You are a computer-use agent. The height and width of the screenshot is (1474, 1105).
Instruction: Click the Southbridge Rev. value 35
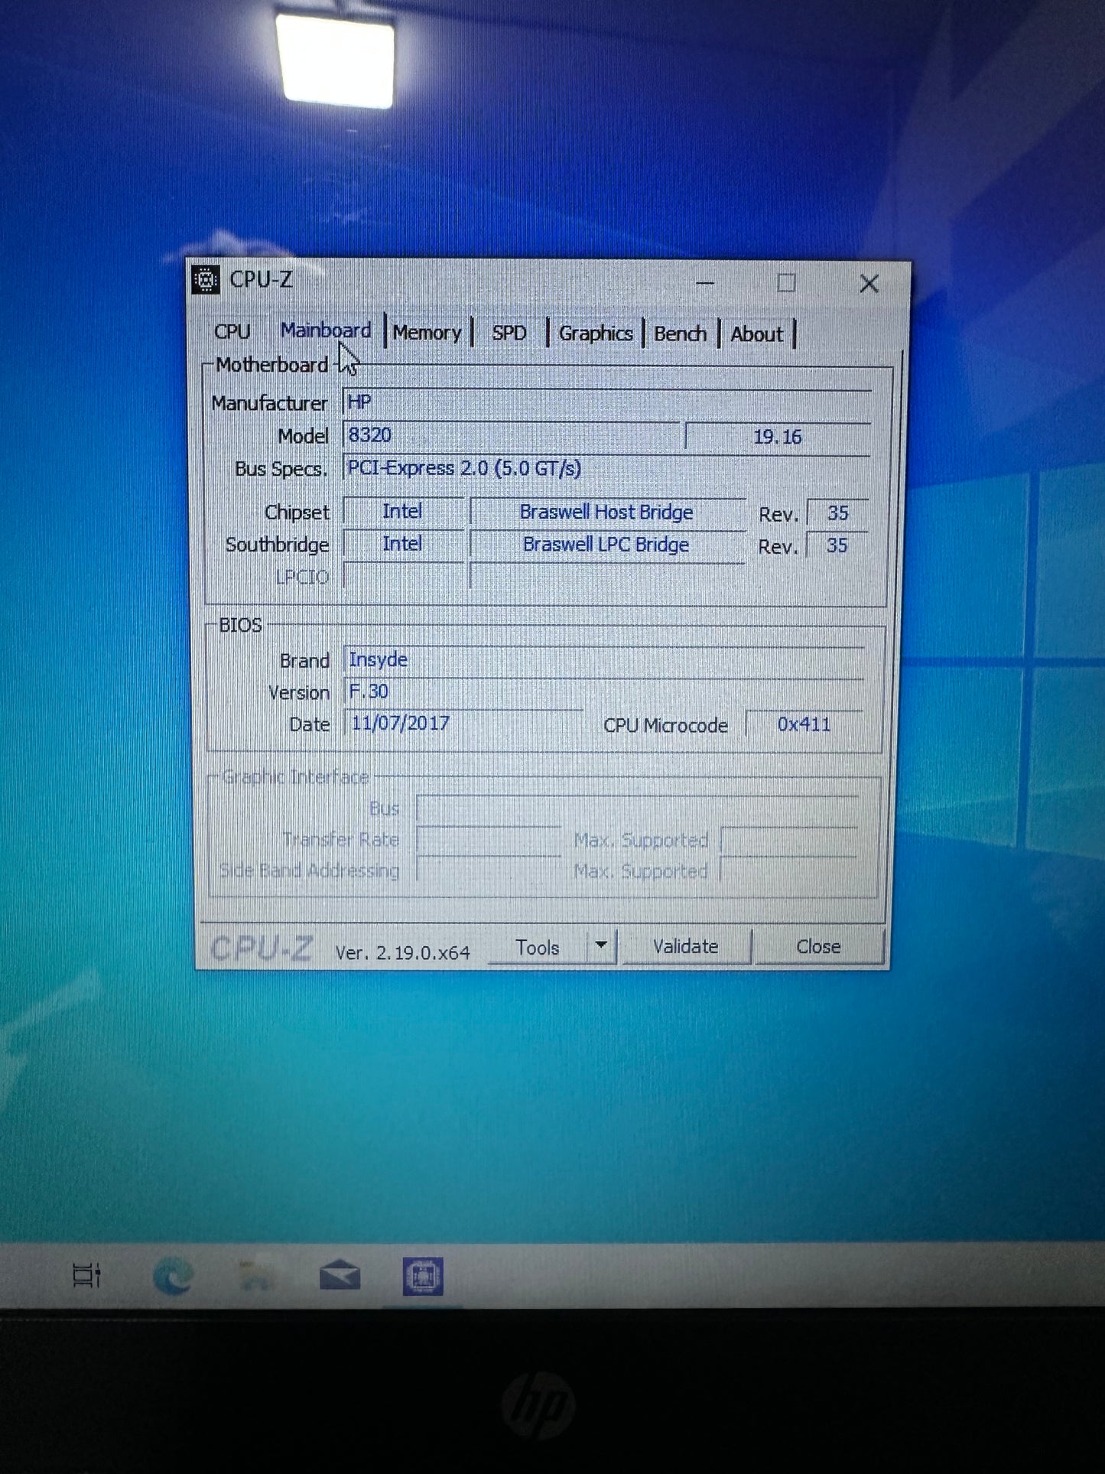[837, 545]
